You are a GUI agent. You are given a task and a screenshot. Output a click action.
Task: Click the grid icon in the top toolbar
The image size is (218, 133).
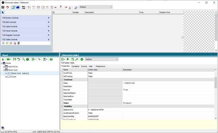[x=3, y=7]
